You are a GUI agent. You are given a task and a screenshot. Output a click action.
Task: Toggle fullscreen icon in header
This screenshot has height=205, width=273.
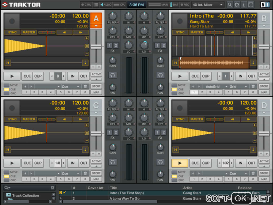[x=251, y=5]
